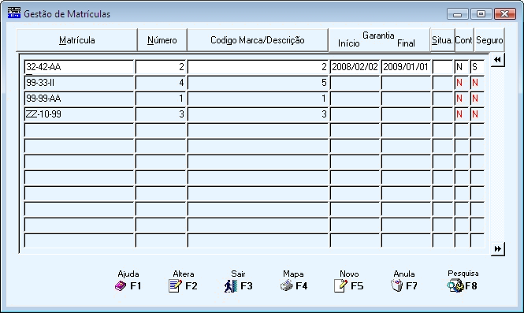524x313 pixels.
Task: Jump to first records with rewind arrow
Action: 497,60
